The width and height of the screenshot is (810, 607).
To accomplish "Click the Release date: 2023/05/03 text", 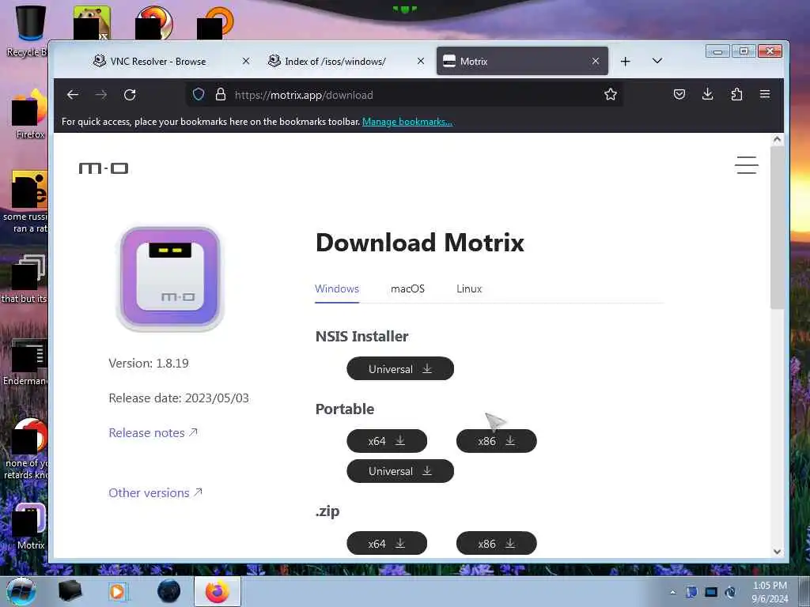I will [179, 398].
